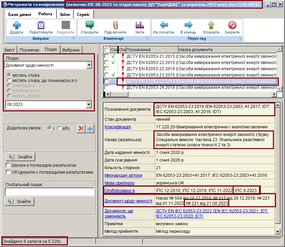
Task: Click the Додати plus icon
Action: coord(17,25)
